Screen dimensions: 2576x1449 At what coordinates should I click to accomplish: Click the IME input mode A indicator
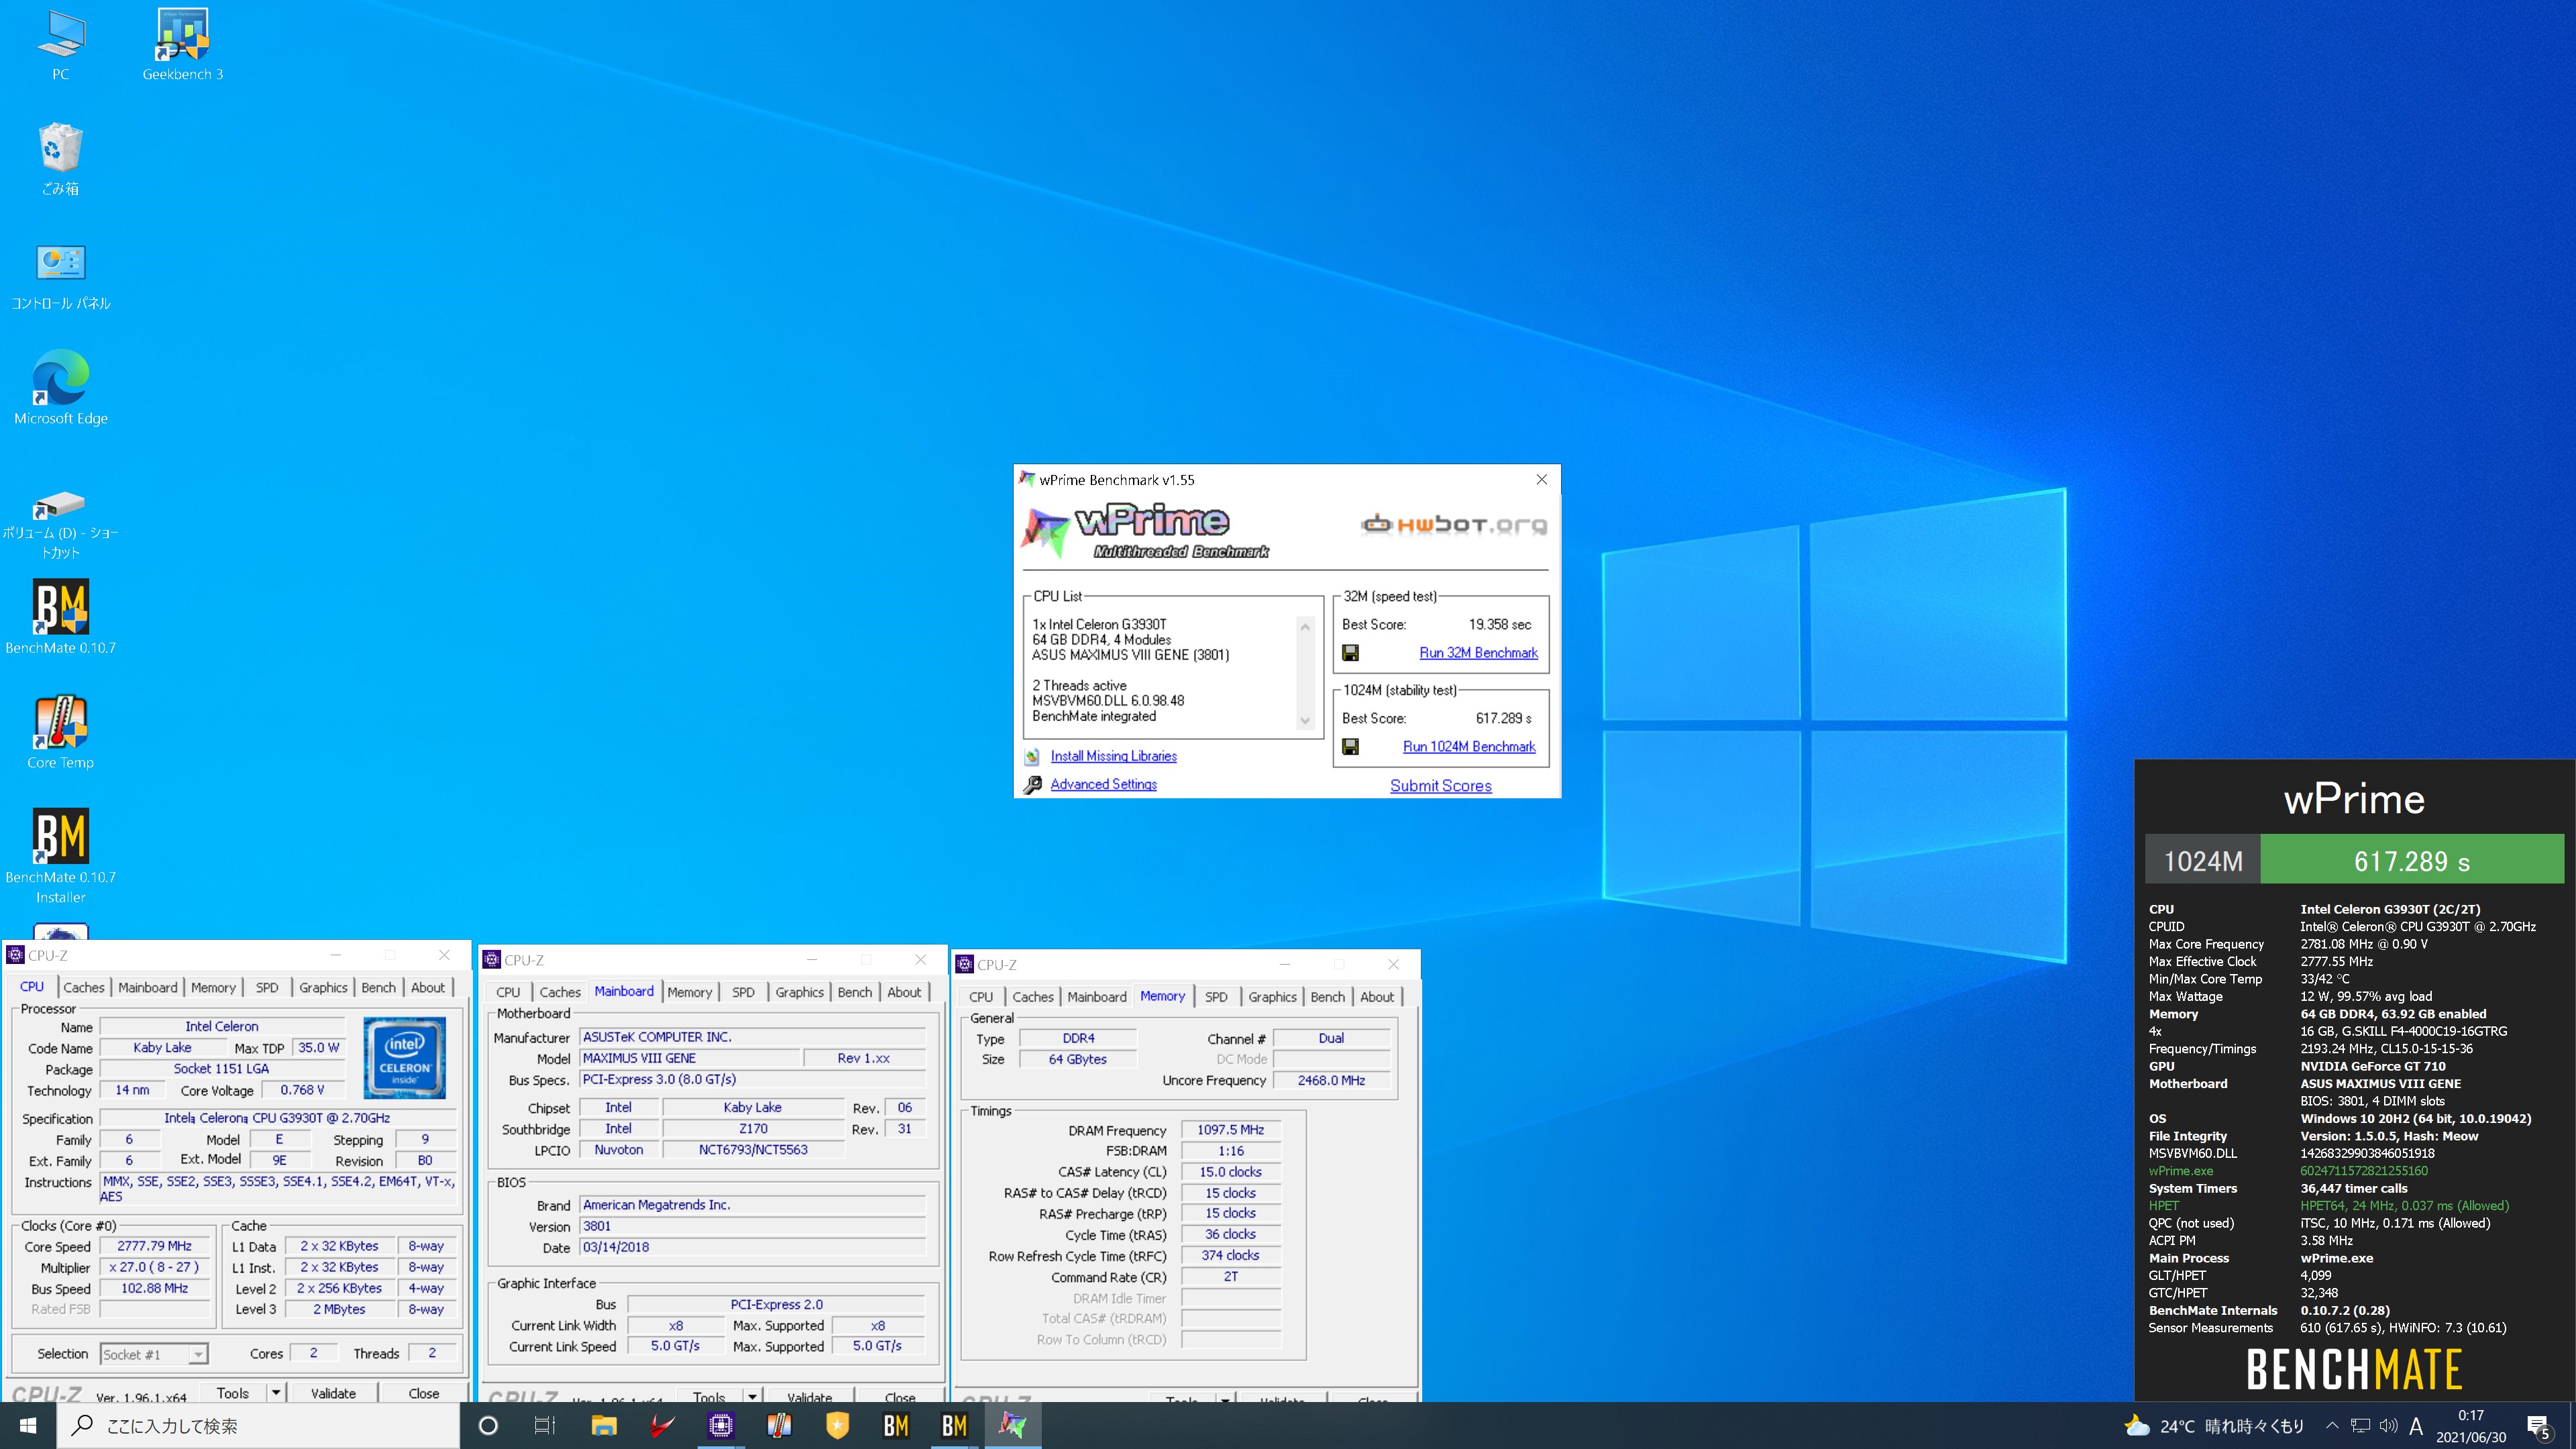click(x=2416, y=1426)
